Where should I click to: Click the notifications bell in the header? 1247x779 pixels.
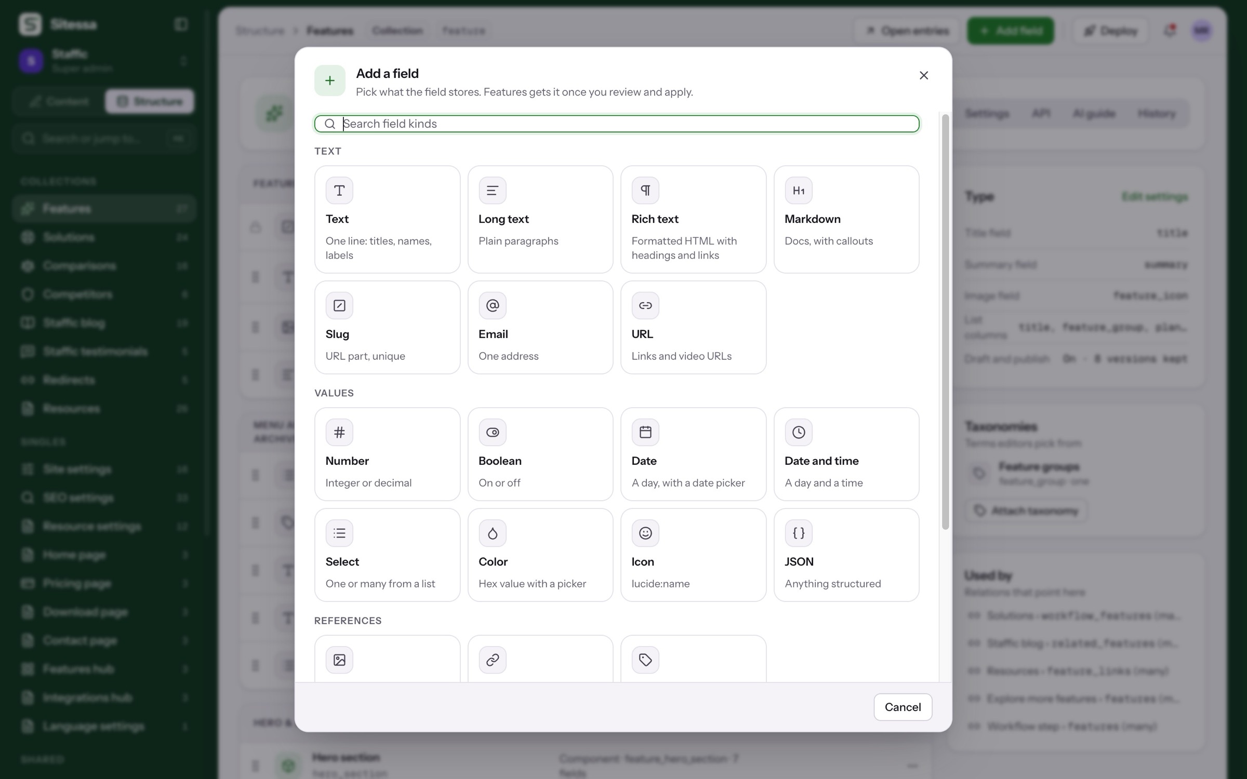point(1169,31)
